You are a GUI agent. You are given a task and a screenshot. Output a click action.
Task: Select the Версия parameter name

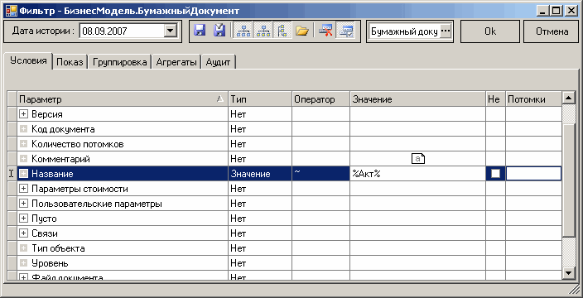tap(47, 114)
